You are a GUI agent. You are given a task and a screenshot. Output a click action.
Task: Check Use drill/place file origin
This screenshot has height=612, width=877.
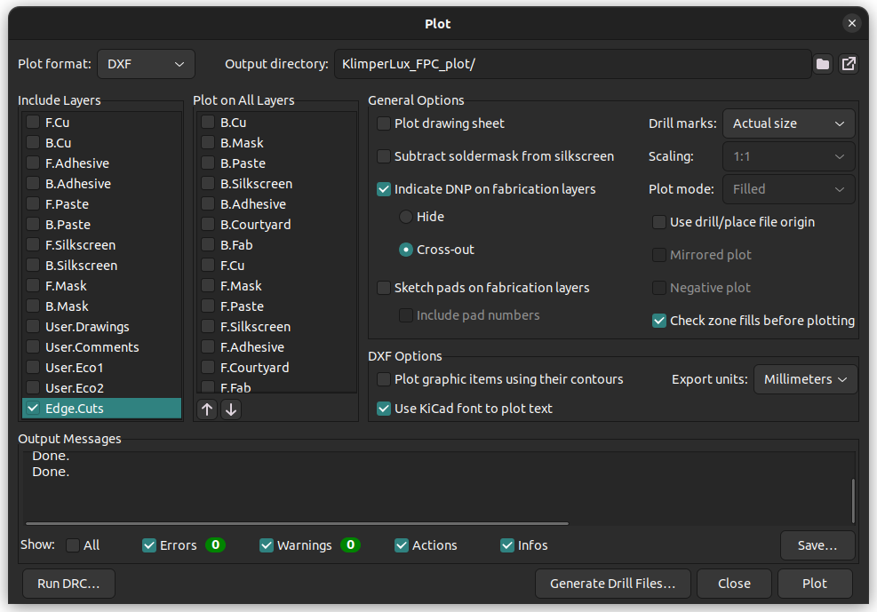coord(659,222)
